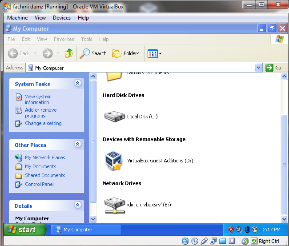The height and width of the screenshot is (246, 289).
Task: Collapse the Other Places panel
Action: pos(78,144)
